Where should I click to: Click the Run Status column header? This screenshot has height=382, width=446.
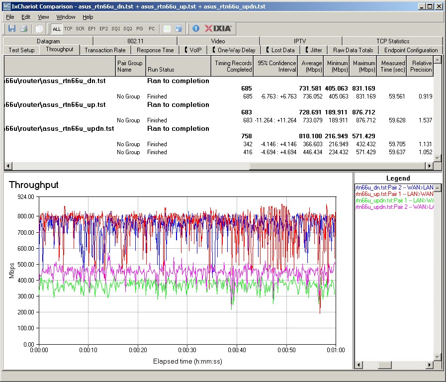coord(178,66)
